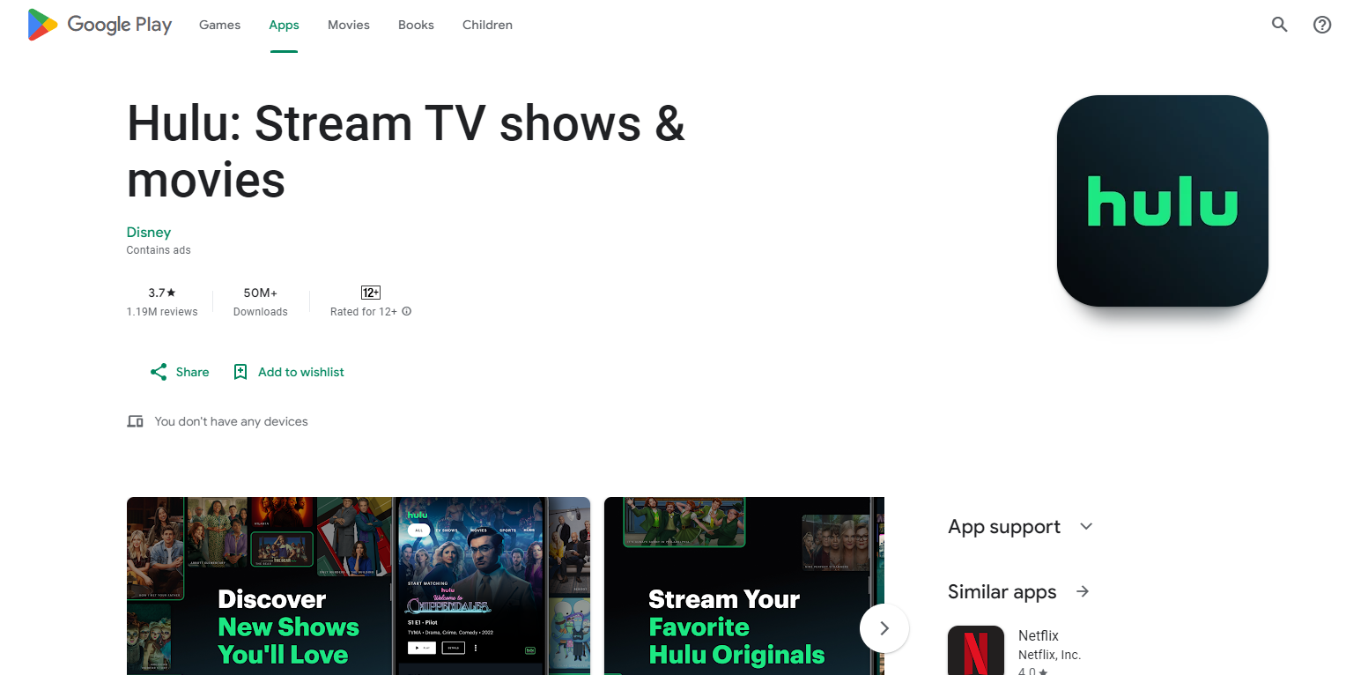Click the Similar apps heading
1346x675 pixels.
coord(1002,591)
